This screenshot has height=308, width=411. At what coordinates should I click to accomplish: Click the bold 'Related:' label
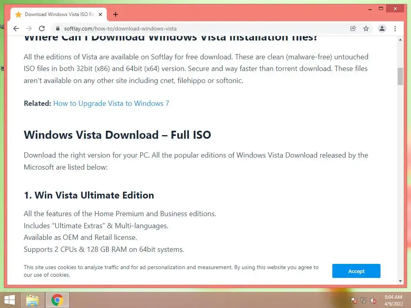point(37,103)
